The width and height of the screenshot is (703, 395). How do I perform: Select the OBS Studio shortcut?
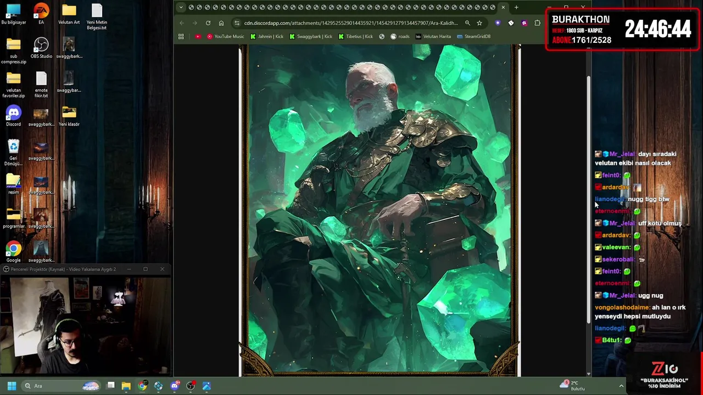(41, 48)
